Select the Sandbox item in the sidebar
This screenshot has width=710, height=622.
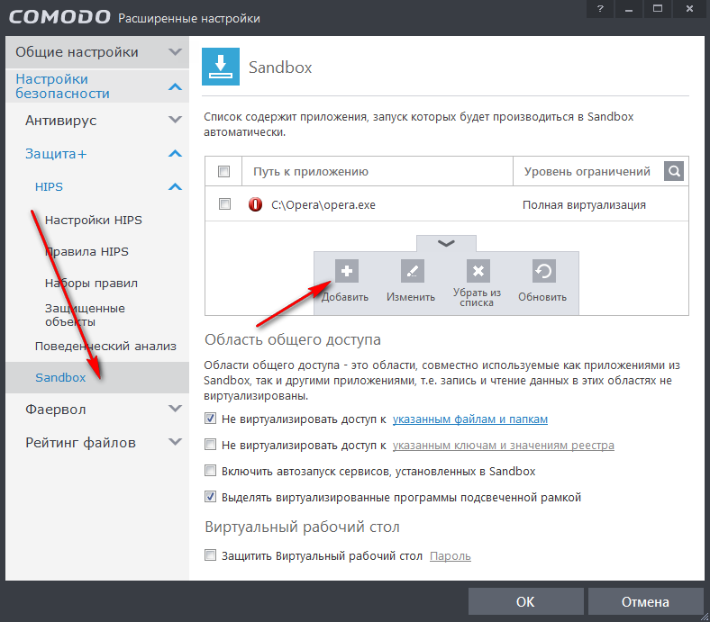point(97,377)
